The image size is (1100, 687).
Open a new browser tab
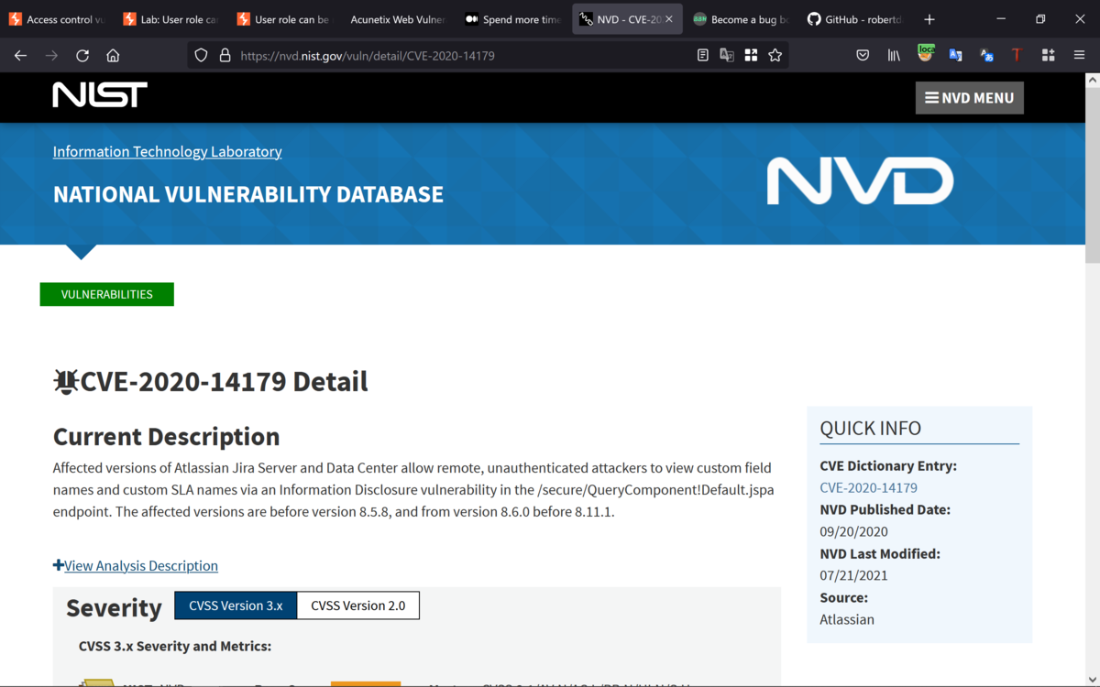pyautogui.click(x=929, y=19)
